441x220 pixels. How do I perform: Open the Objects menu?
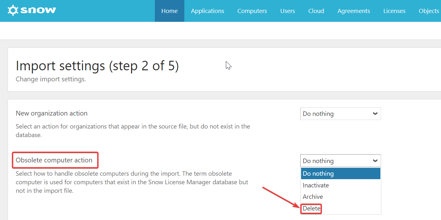pyautogui.click(x=429, y=11)
